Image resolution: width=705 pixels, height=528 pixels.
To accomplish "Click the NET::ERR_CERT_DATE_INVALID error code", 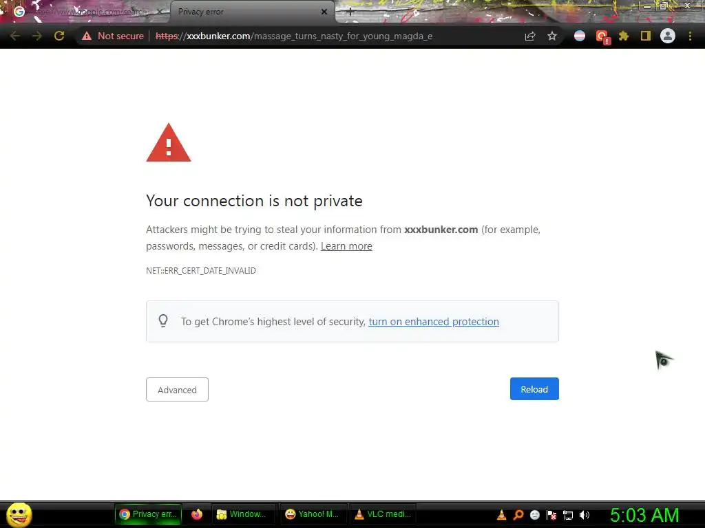I will 201,271.
